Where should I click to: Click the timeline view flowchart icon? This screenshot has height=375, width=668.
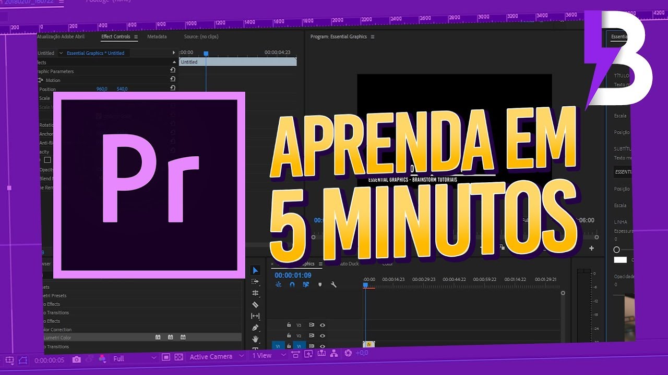[x=335, y=354]
